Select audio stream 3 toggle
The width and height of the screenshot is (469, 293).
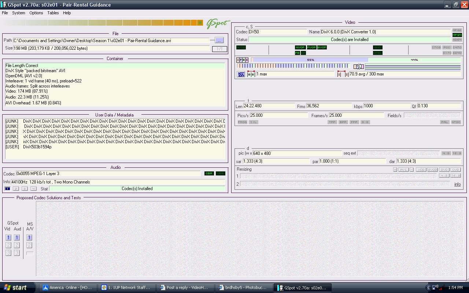pyautogui.click(x=25, y=189)
